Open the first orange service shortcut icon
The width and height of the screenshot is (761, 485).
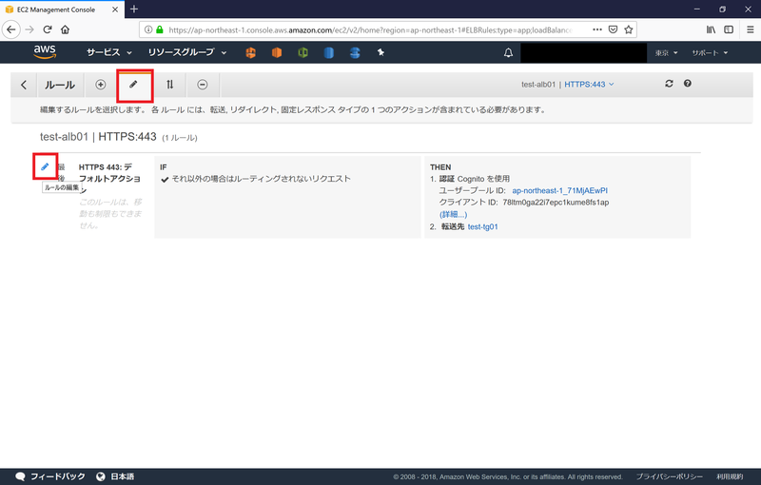tap(250, 52)
